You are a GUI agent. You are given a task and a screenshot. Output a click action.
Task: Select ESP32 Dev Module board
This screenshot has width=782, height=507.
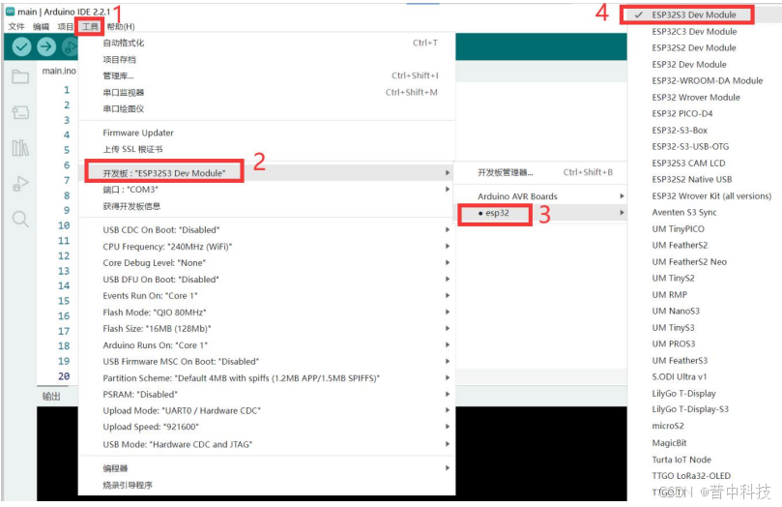[705, 65]
